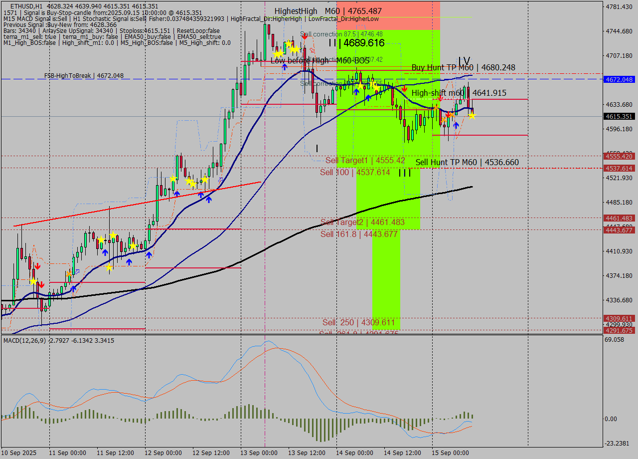
Task: Click the blue buy arrow below High-shift m60 label
Action: click(456, 125)
